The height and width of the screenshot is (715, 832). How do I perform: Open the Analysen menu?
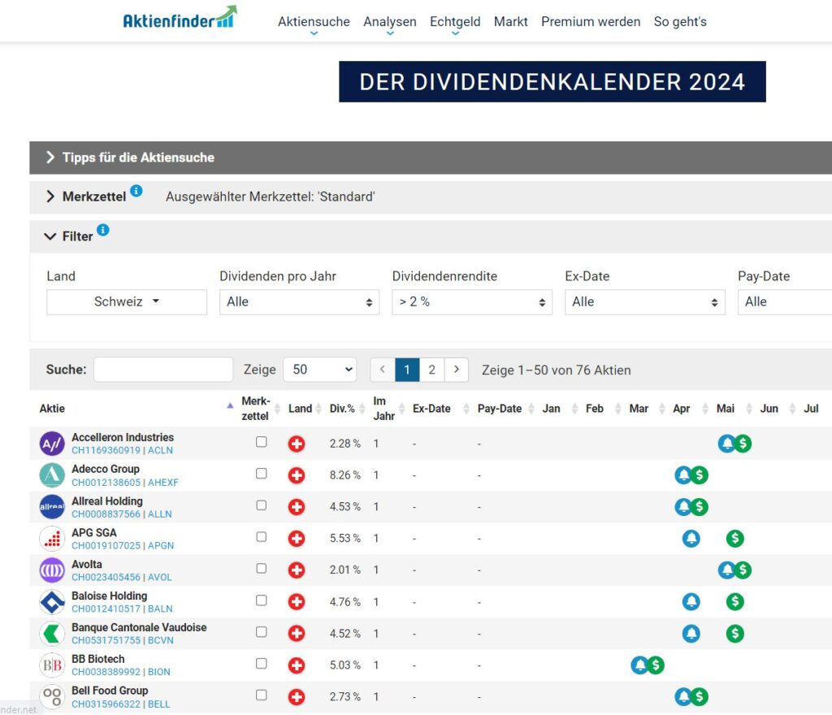(x=390, y=22)
